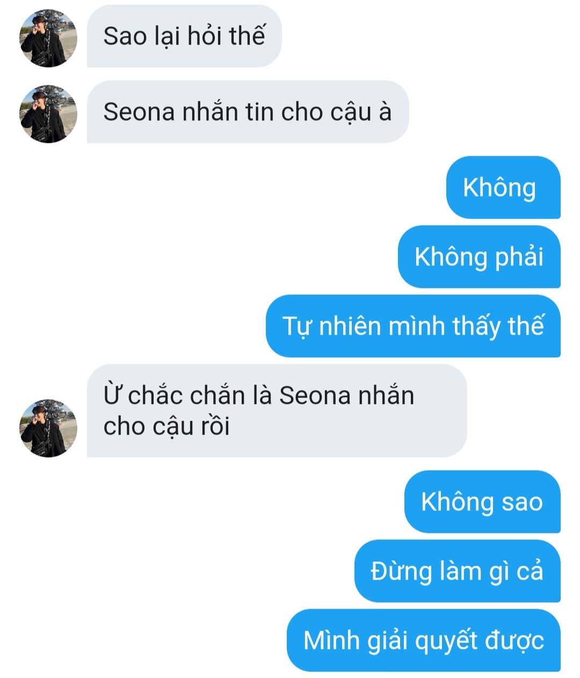This screenshot has width=580, height=678.
Task: Open the avatar beside "Sao lại hỏi thế"
Action: 49,38
